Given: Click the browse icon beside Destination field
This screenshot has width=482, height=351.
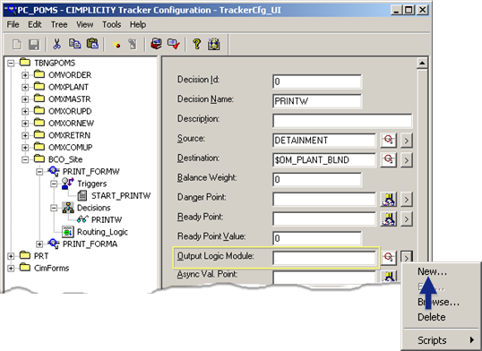Looking at the screenshot, I should 388,159.
